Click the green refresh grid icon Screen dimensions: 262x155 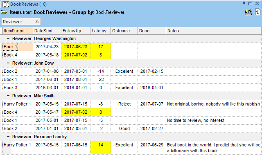257,12
